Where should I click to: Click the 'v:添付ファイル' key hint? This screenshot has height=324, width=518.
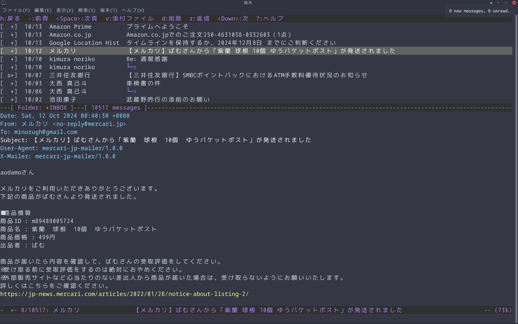click(129, 18)
